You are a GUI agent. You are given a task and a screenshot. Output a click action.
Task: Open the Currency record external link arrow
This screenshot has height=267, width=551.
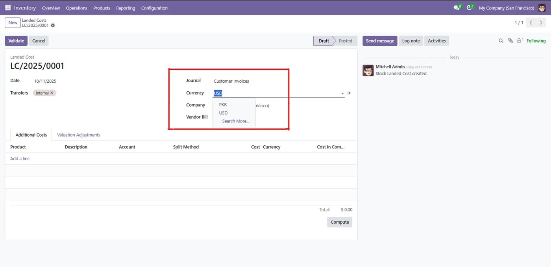349,93
